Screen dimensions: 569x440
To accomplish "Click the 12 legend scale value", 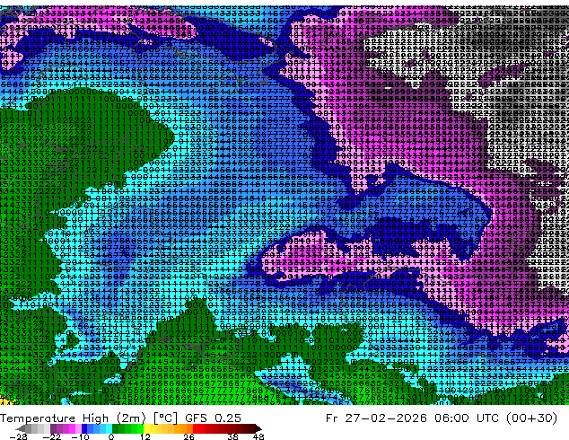I will (145, 436).
